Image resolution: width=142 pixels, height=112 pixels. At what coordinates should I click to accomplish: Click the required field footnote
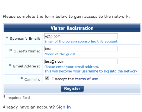[18, 98]
